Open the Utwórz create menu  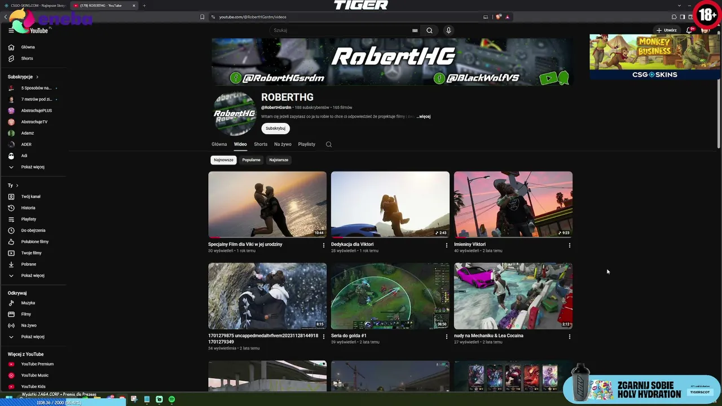click(x=666, y=30)
